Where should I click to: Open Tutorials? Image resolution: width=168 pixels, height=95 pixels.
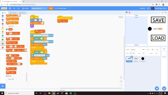click(25, 8)
